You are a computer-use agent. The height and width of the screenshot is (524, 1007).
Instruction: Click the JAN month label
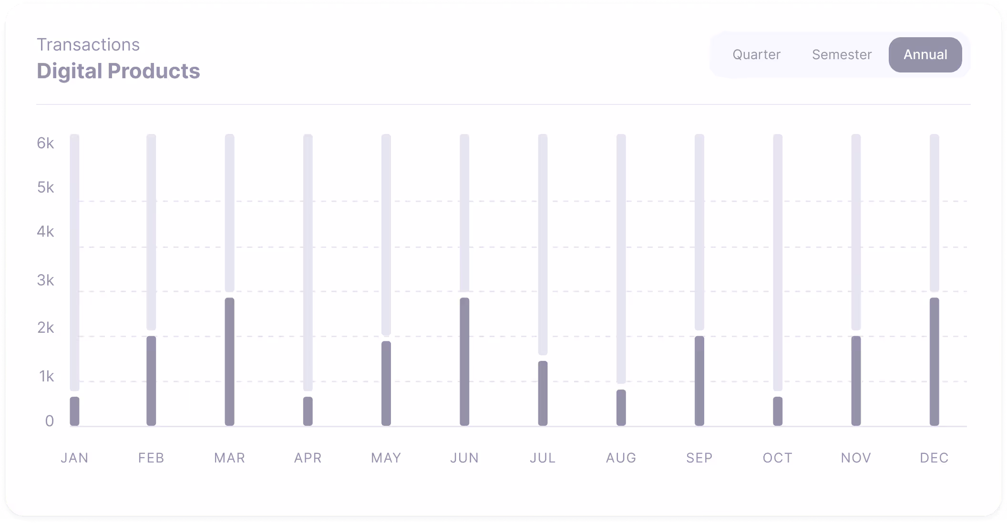[x=74, y=458]
